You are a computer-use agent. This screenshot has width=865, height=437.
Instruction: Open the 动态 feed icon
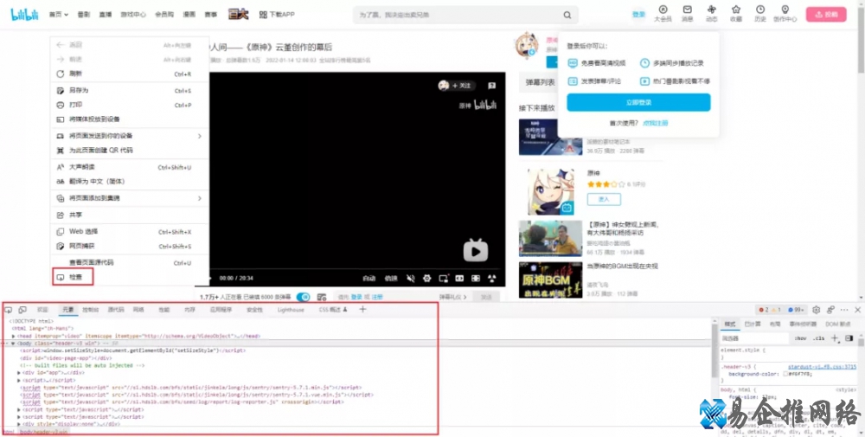coord(712,10)
